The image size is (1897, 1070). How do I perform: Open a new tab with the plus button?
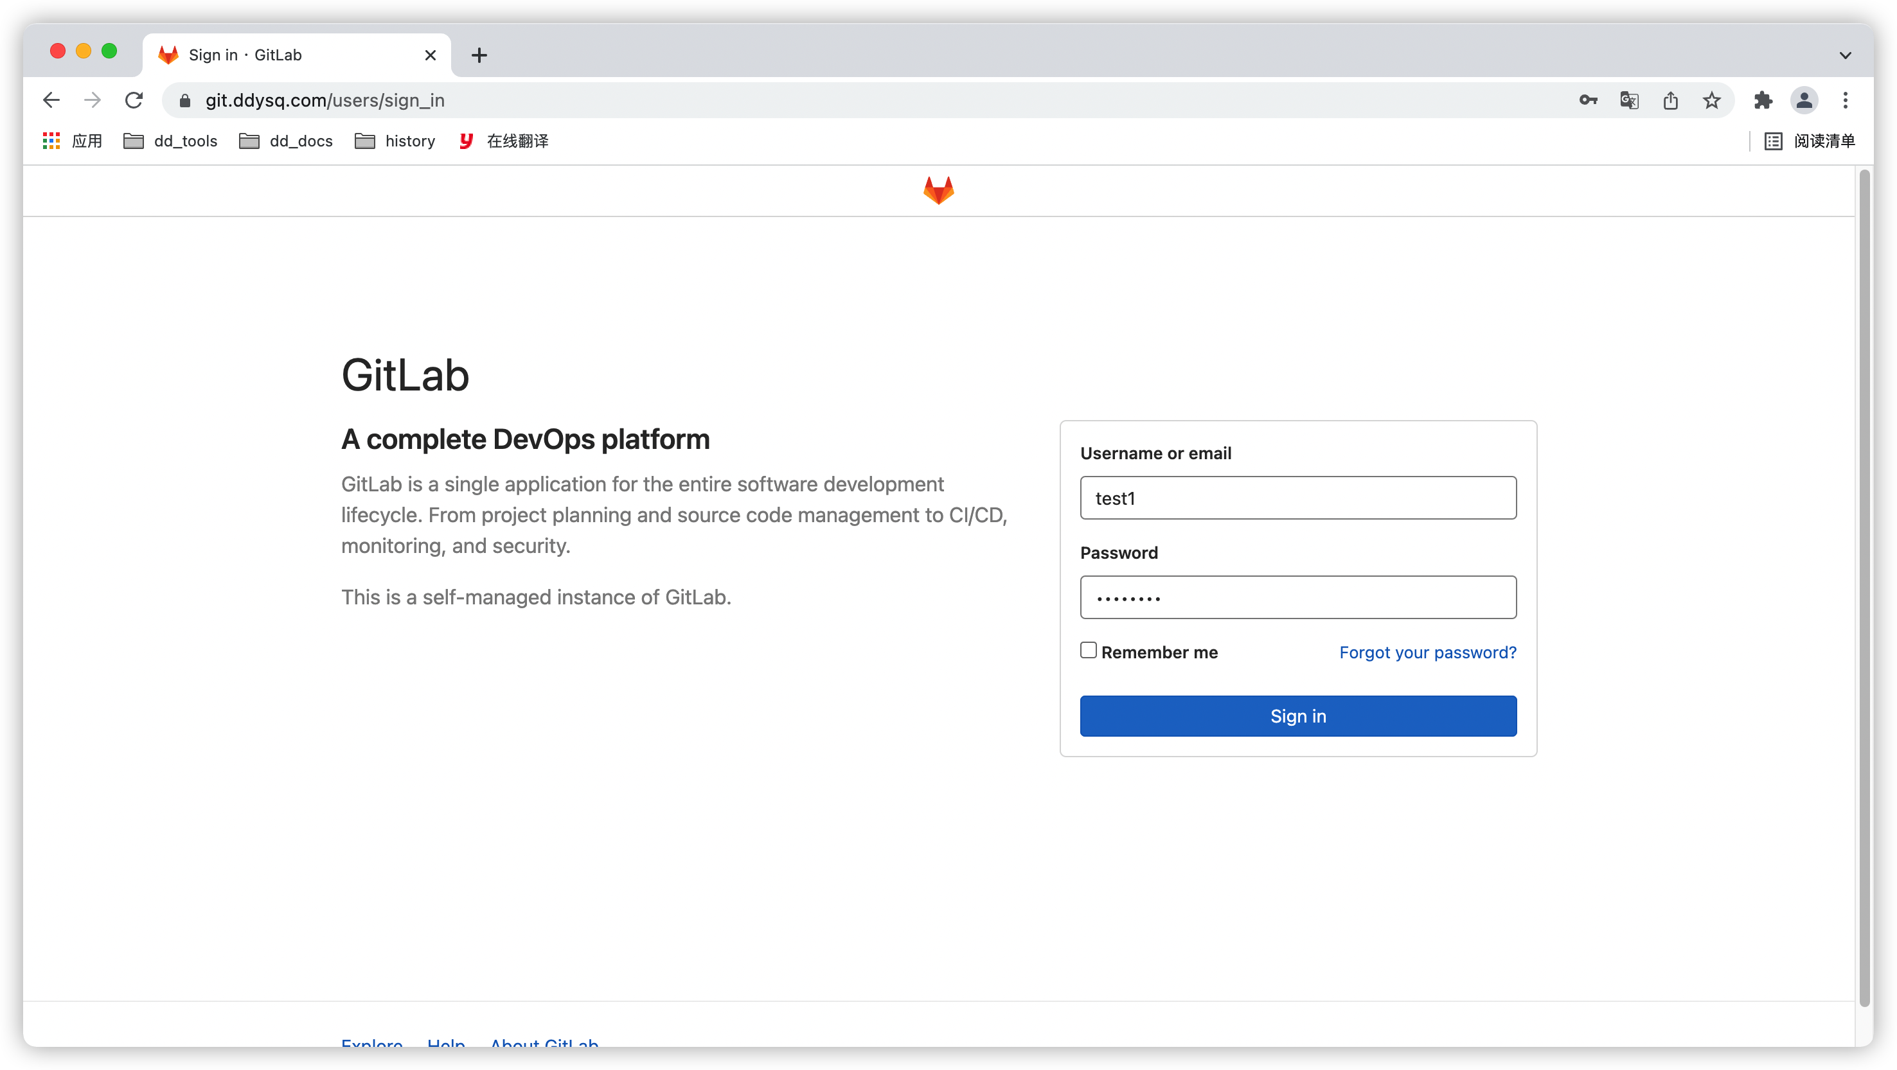479,55
